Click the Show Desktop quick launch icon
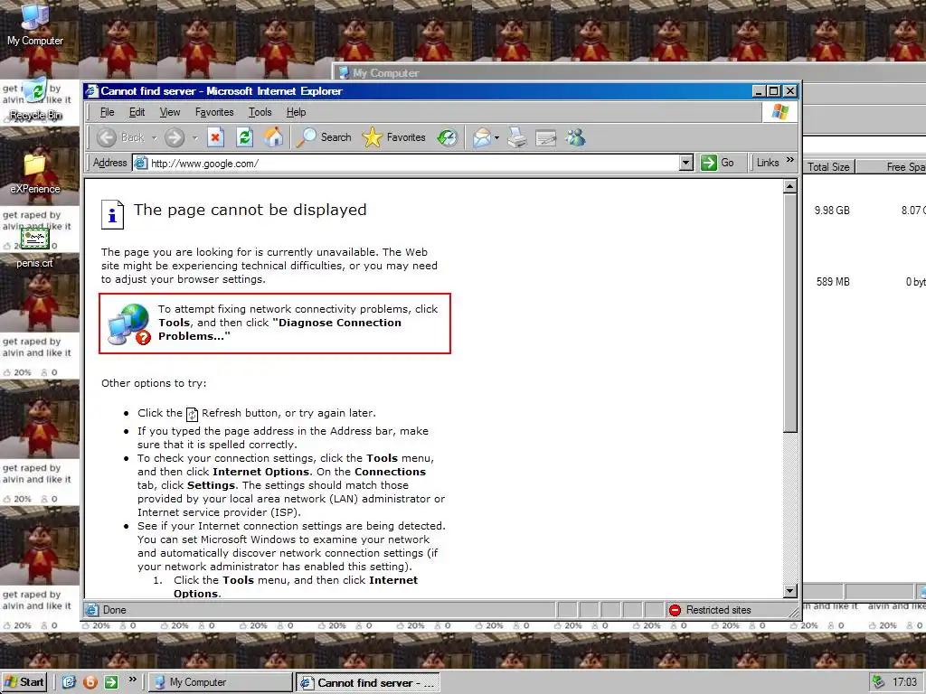 [69, 682]
